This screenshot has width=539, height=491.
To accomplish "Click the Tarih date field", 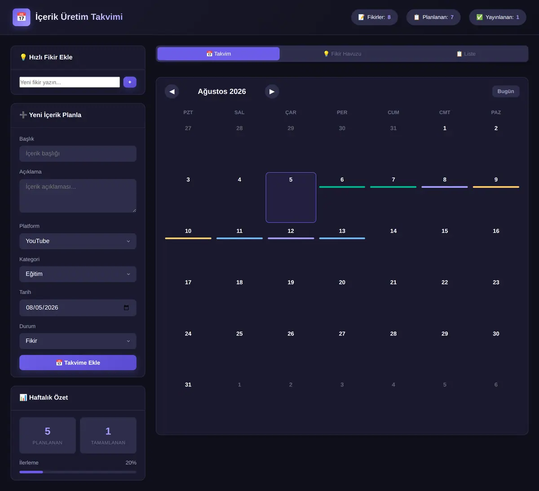I will point(78,308).
